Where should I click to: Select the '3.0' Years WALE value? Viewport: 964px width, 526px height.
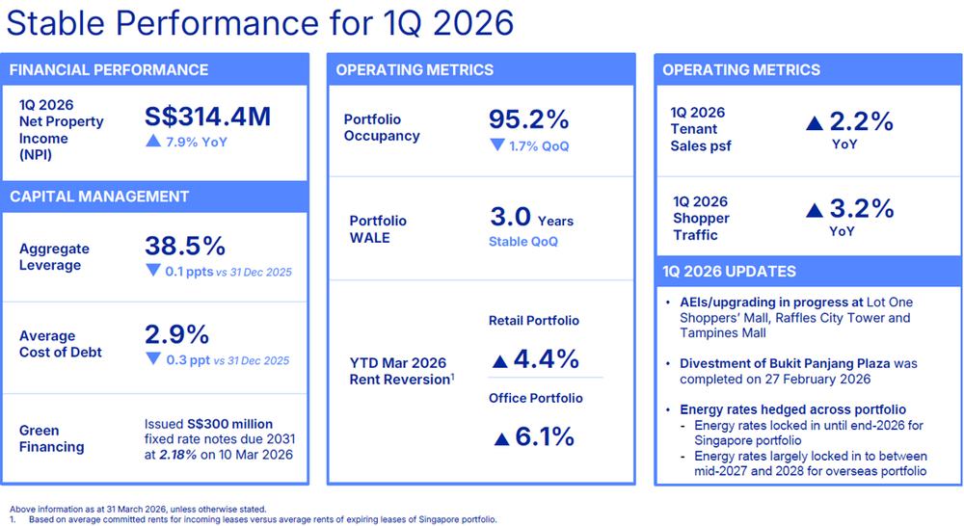click(510, 217)
